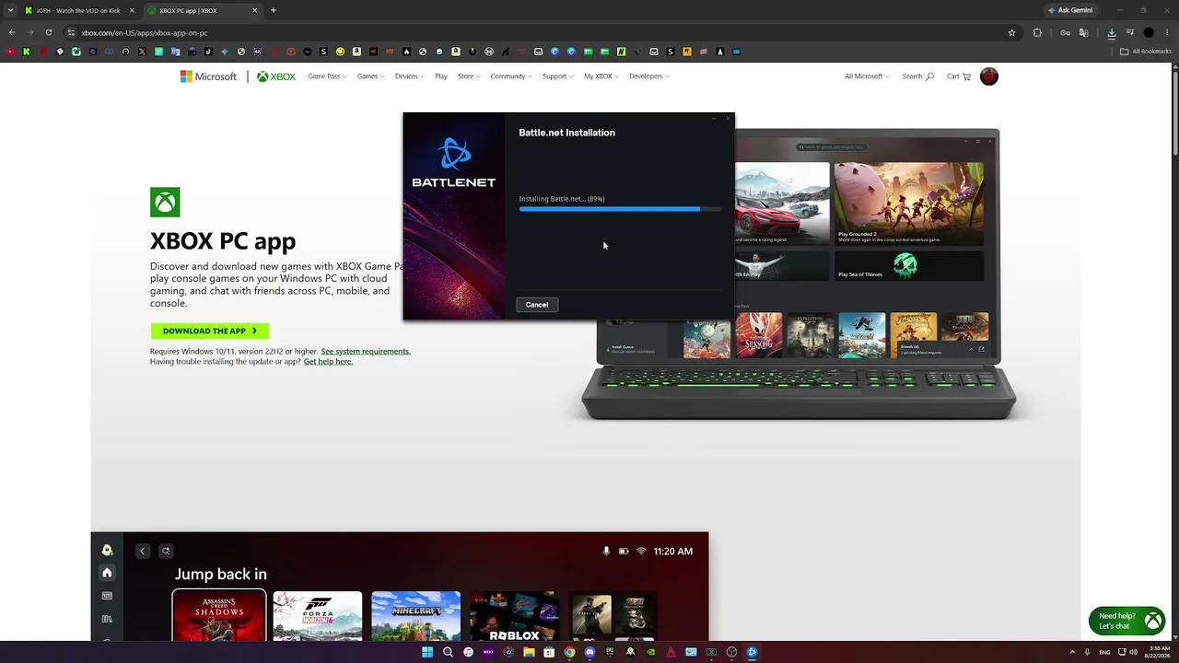Open the search tabs dropdown arrow
Image resolution: width=1179 pixels, height=663 pixels.
point(11,10)
